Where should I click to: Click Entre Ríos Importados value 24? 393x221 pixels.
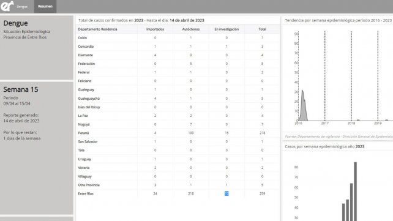[155, 193]
